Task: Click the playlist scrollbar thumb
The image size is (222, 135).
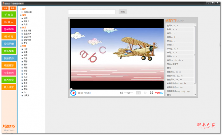Action: click(195, 55)
